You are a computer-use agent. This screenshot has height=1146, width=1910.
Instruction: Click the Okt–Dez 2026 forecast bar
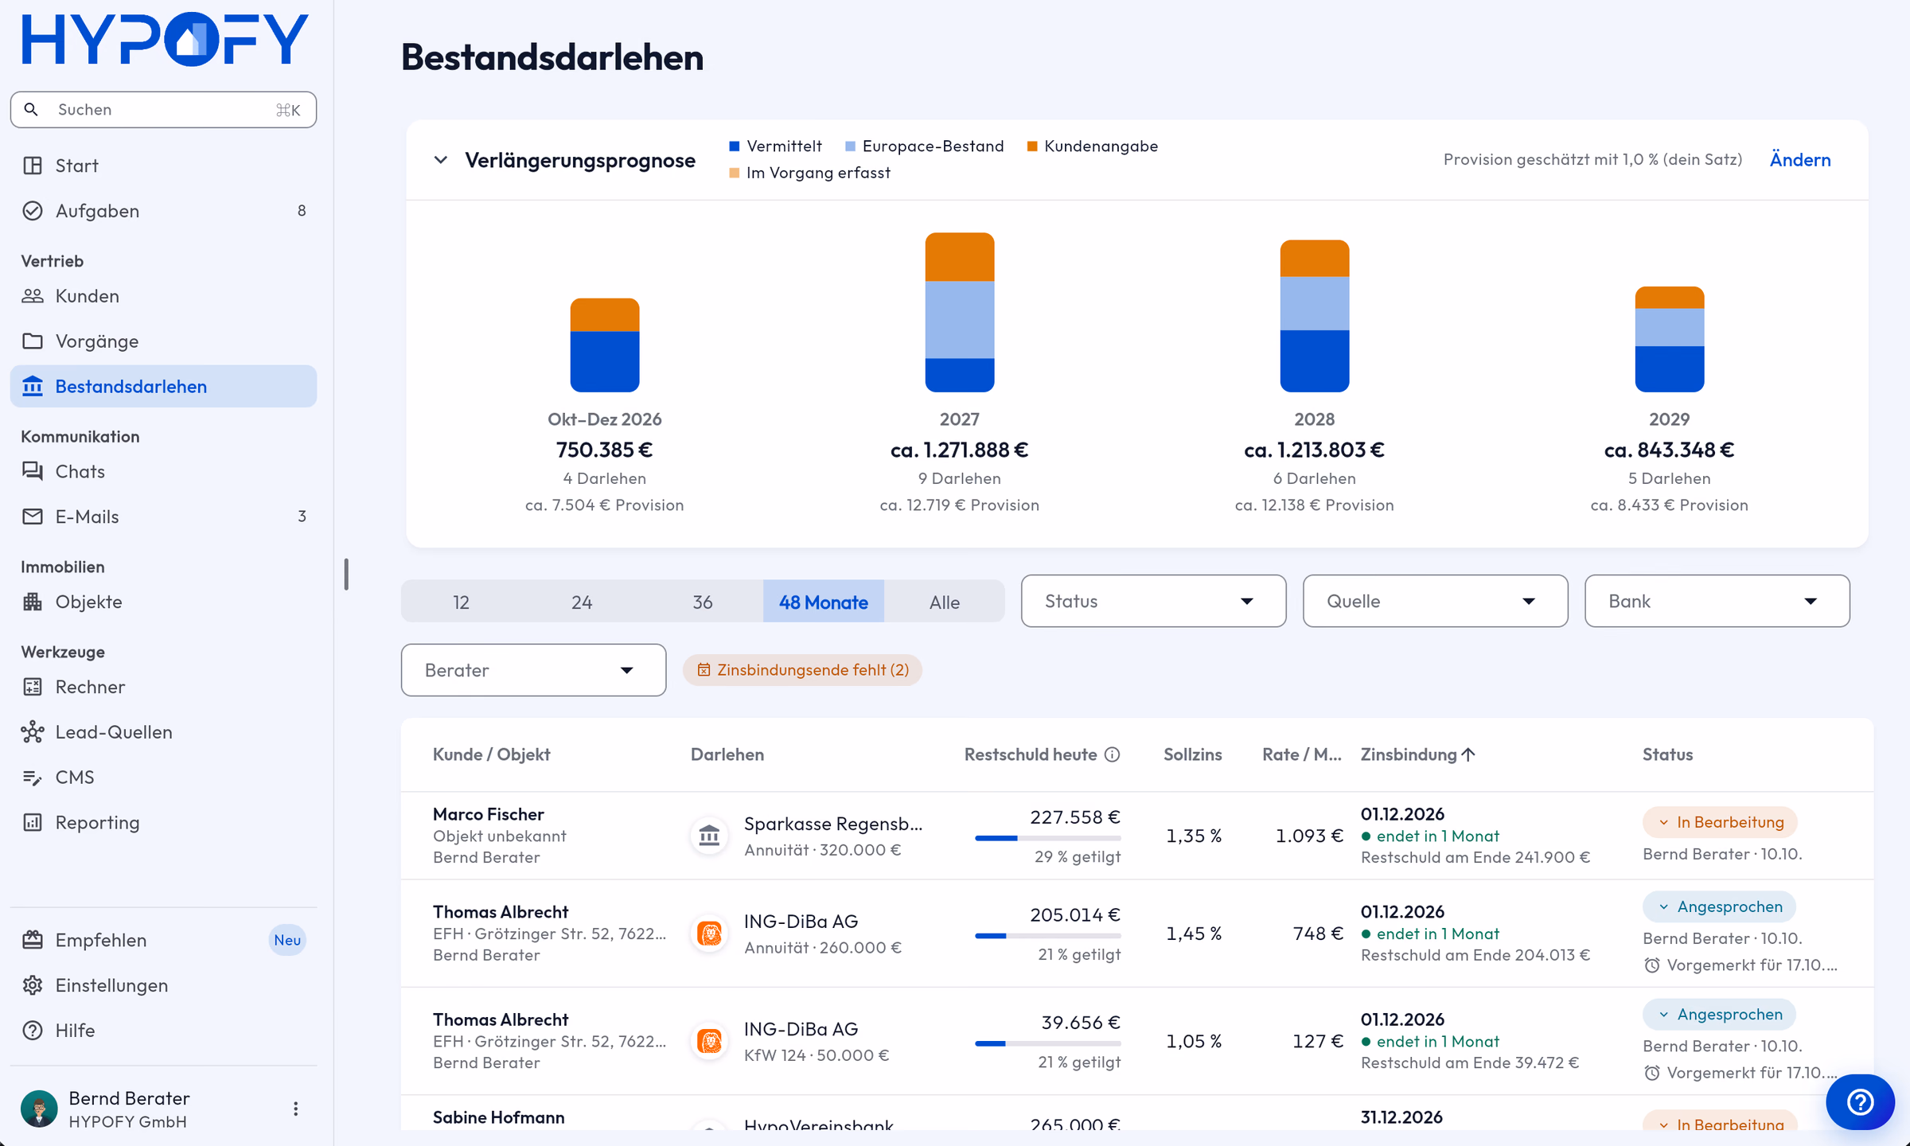coord(605,345)
